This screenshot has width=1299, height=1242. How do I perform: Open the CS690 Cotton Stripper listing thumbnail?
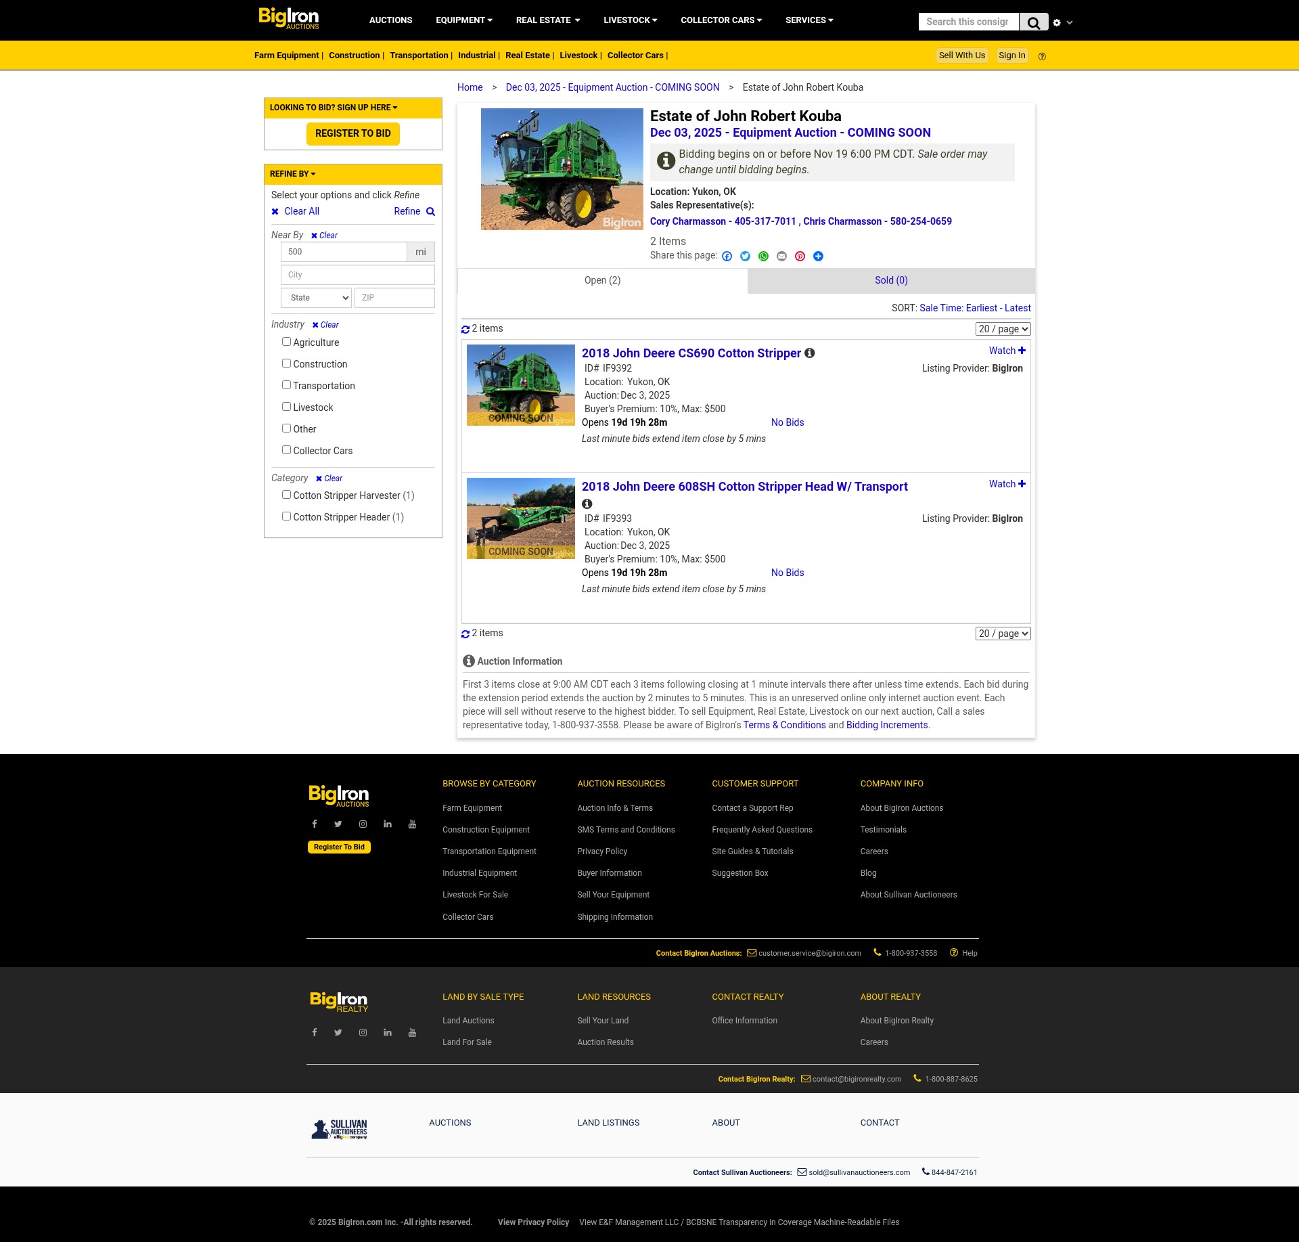coord(520,385)
